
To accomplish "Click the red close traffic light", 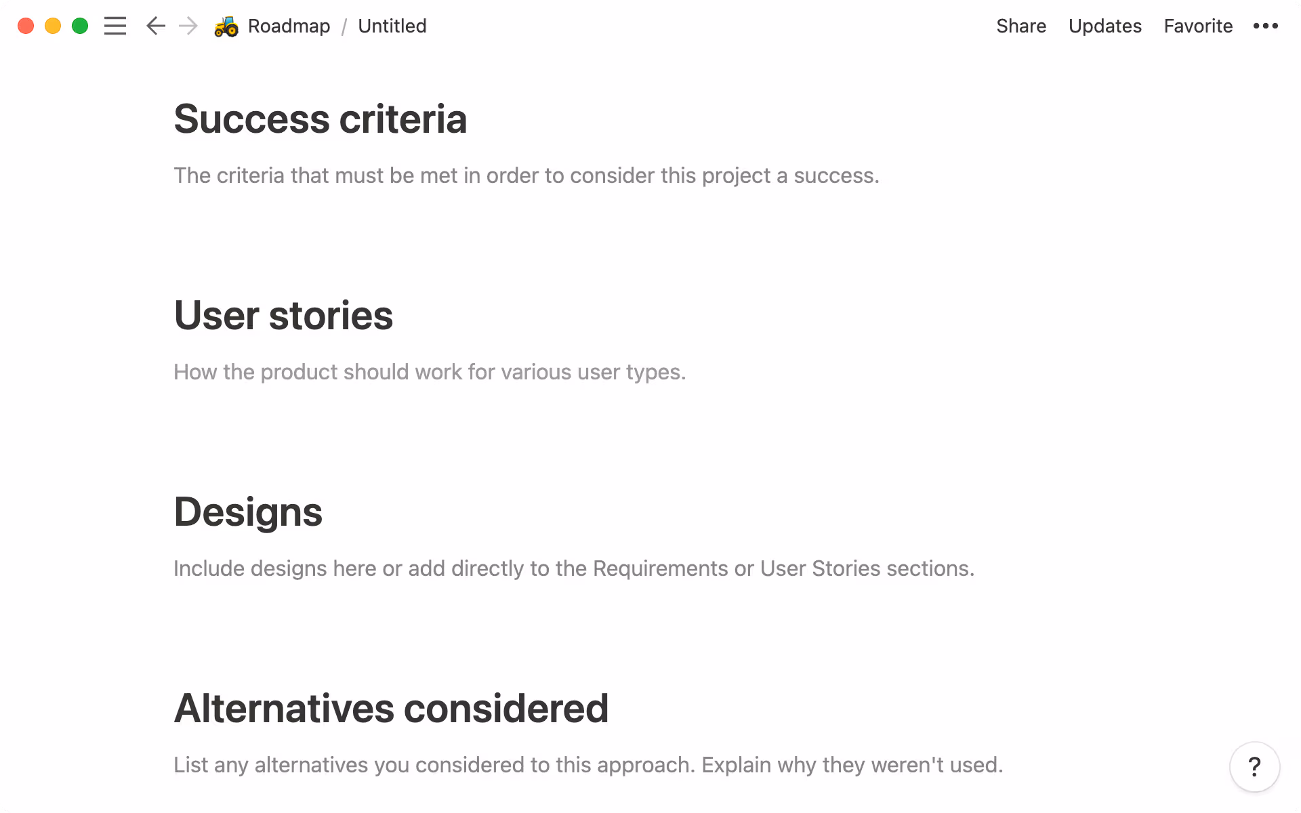I will [x=26, y=26].
